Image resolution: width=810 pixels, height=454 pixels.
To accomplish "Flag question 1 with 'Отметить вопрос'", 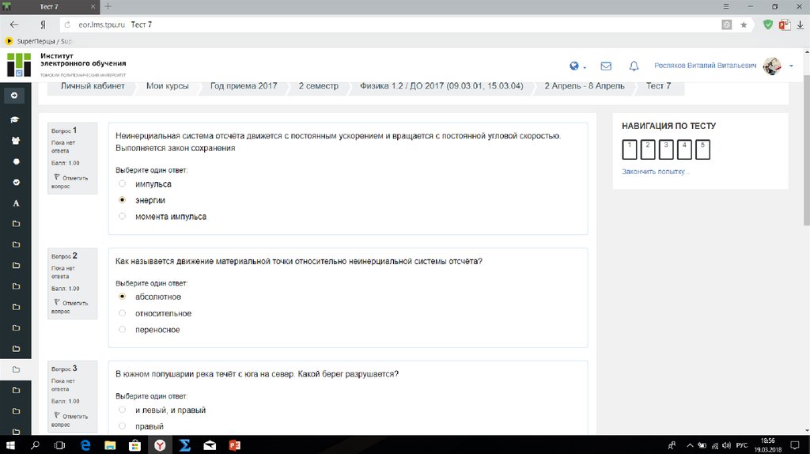I will [70, 182].
